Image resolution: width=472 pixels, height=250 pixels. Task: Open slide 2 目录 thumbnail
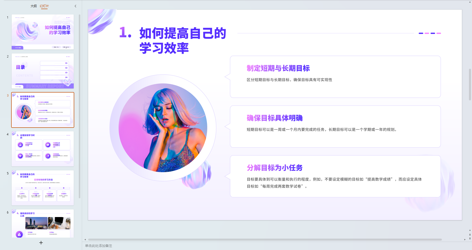[x=43, y=71]
